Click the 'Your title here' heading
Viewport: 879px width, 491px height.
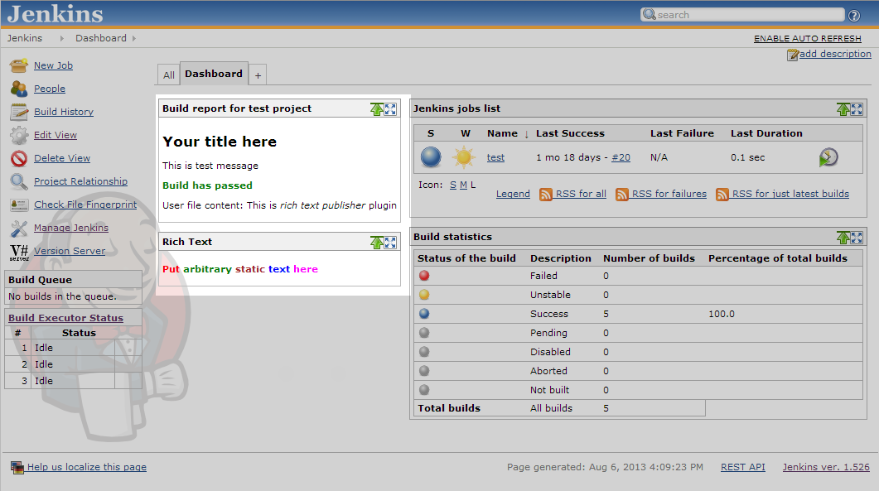tap(220, 142)
